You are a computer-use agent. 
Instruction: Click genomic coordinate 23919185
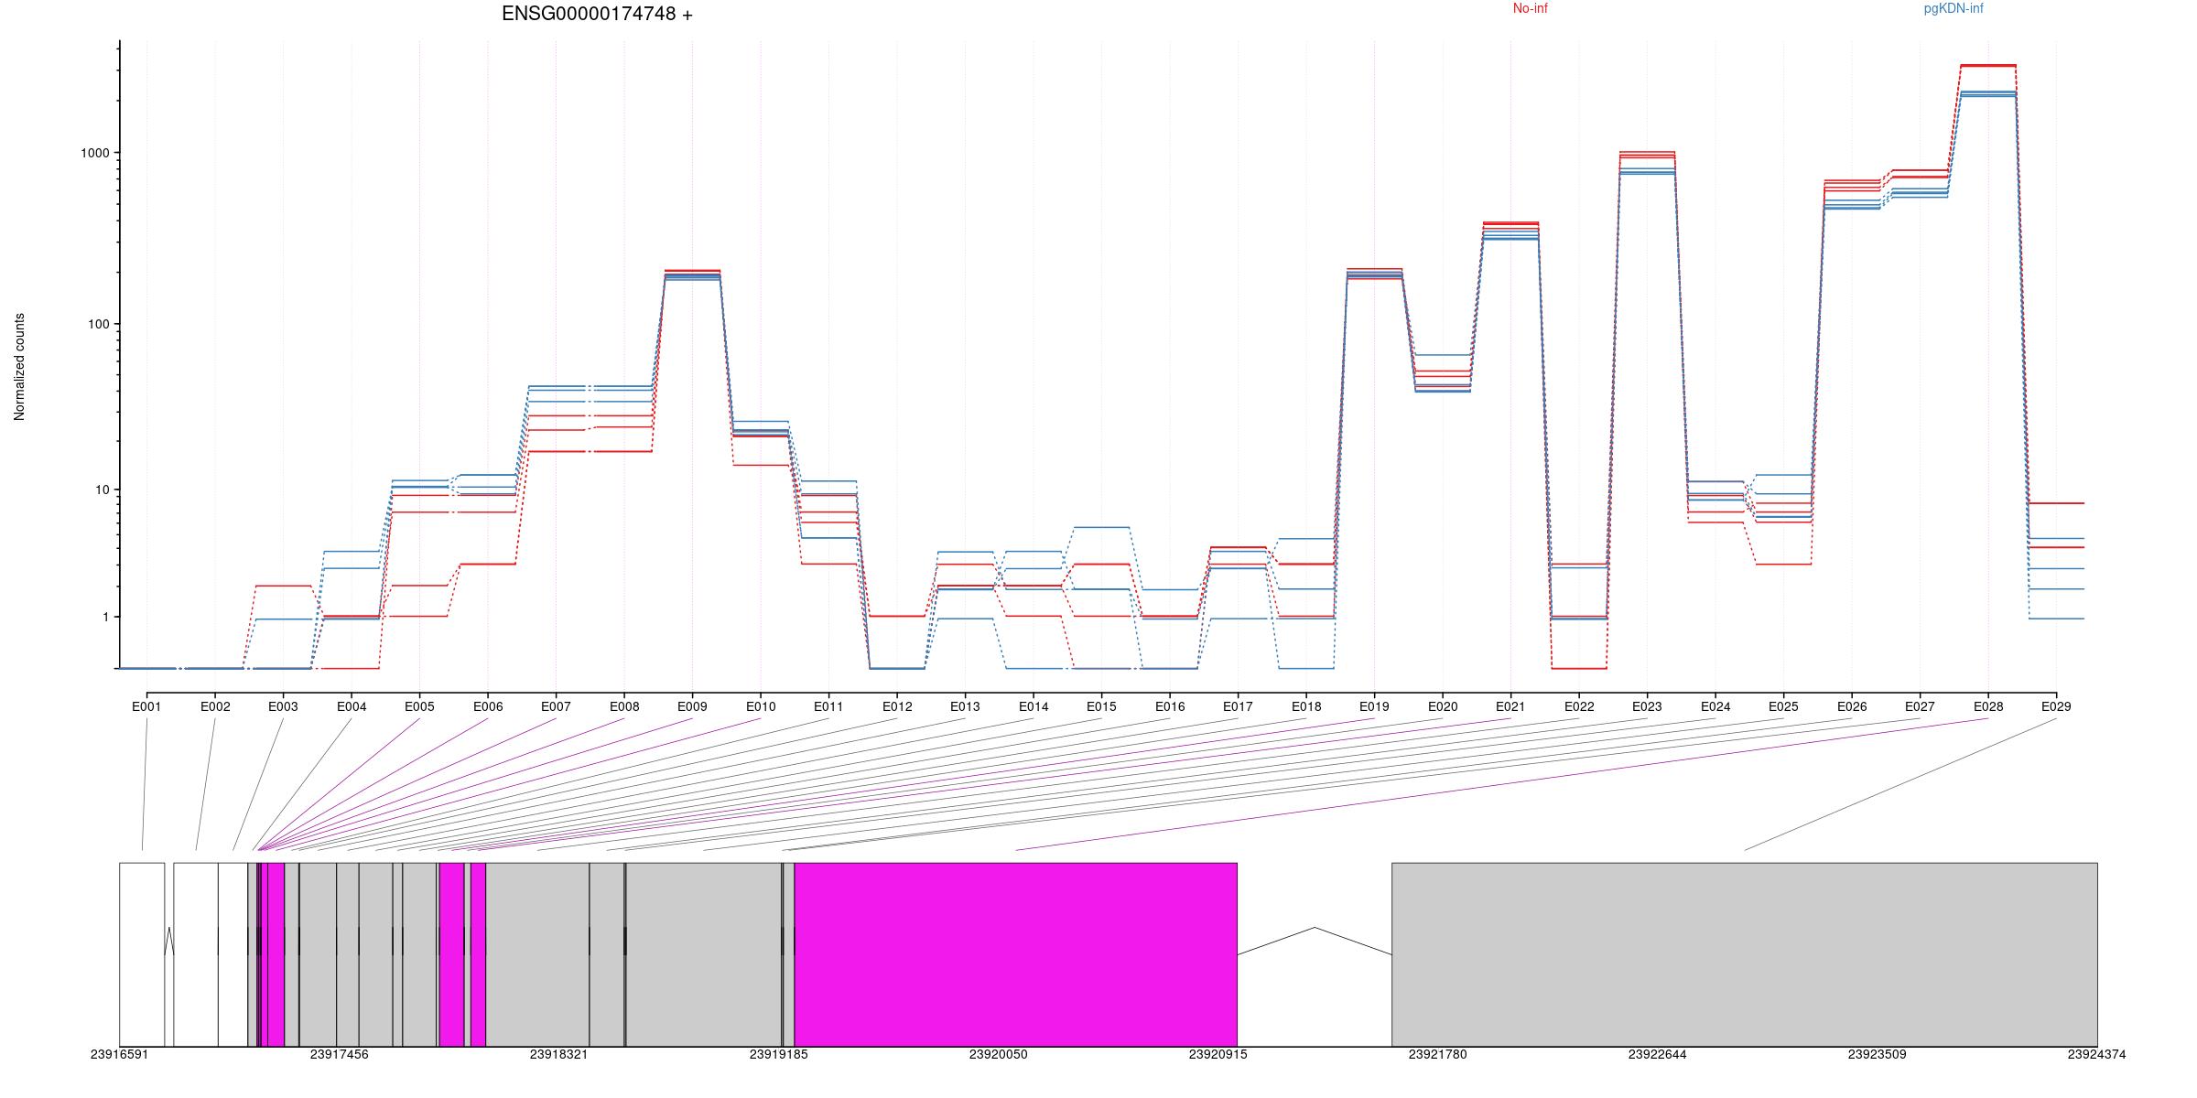(x=778, y=1054)
